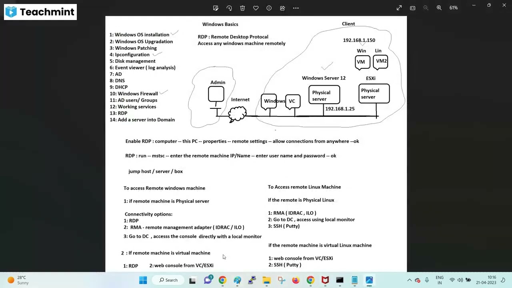Launch the Snipping Tool from taskbar

click(281, 280)
